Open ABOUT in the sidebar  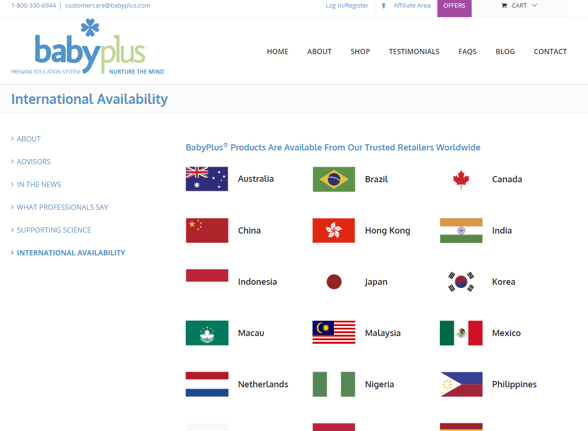coord(28,139)
